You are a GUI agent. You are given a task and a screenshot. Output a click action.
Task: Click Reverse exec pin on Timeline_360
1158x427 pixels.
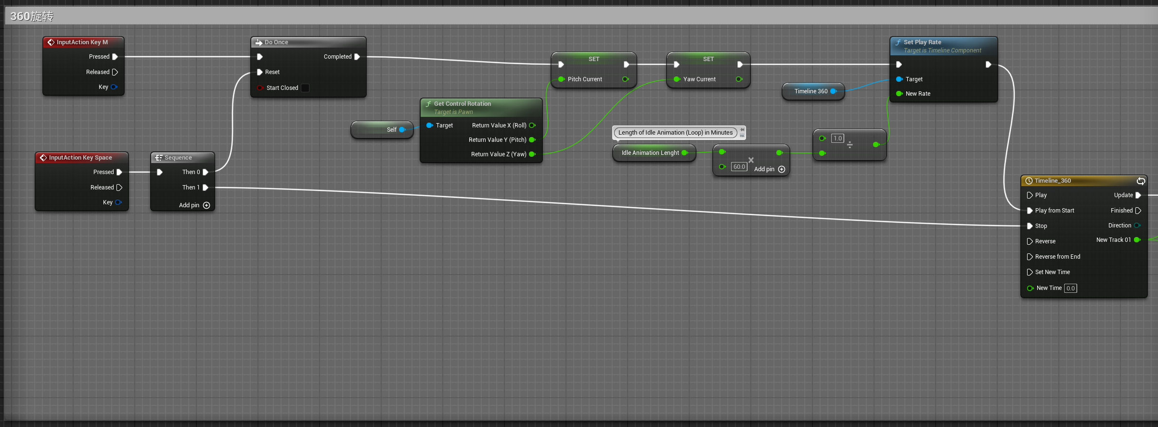[x=1030, y=241]
